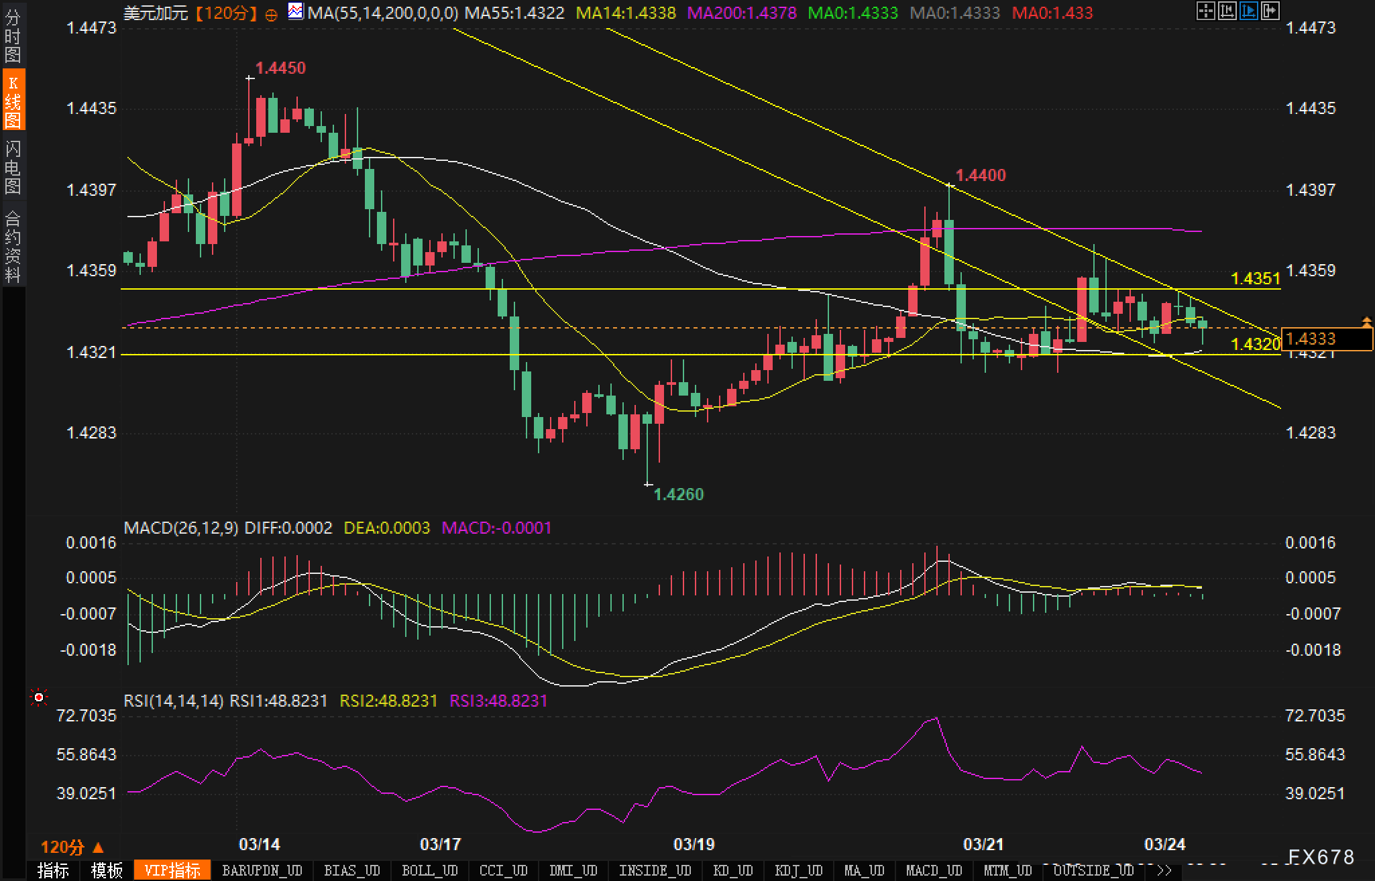Select the VIP指标 tab

tap(172, 870)
